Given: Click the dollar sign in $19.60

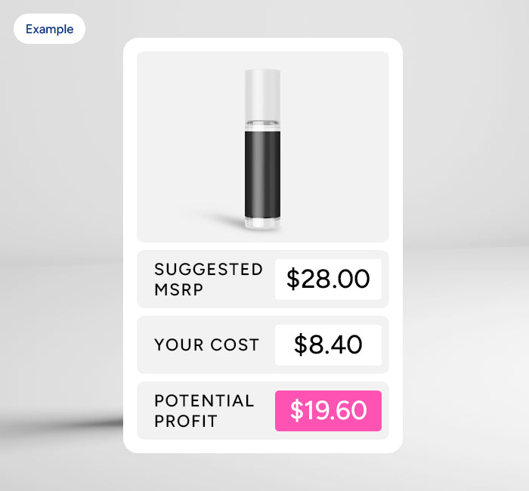Looking at the screenshot, I should [x=296, y=411].
